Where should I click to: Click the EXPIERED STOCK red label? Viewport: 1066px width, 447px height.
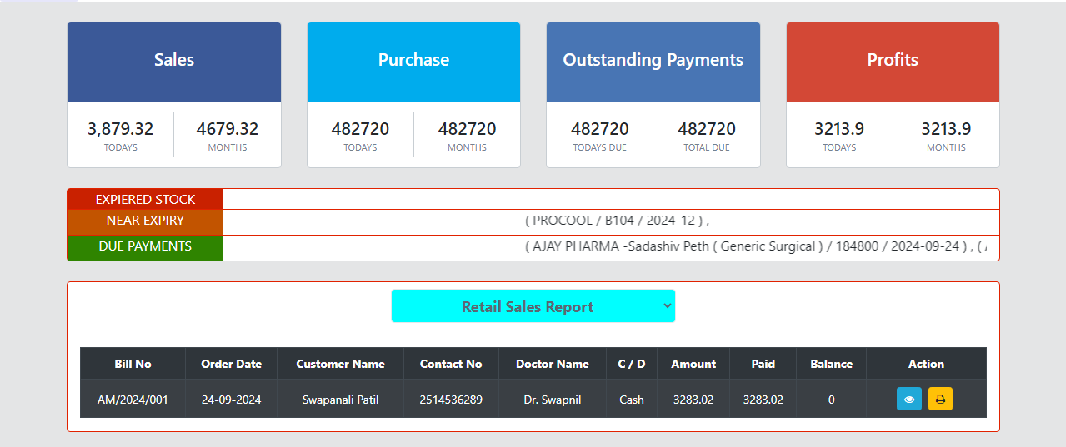[x=145, y=200]
